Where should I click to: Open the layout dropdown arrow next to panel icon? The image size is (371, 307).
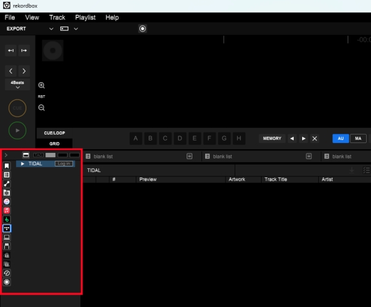click(x=76, y=29)
